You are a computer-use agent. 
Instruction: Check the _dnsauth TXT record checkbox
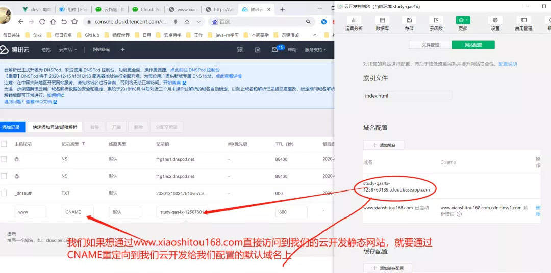(4, 193)
